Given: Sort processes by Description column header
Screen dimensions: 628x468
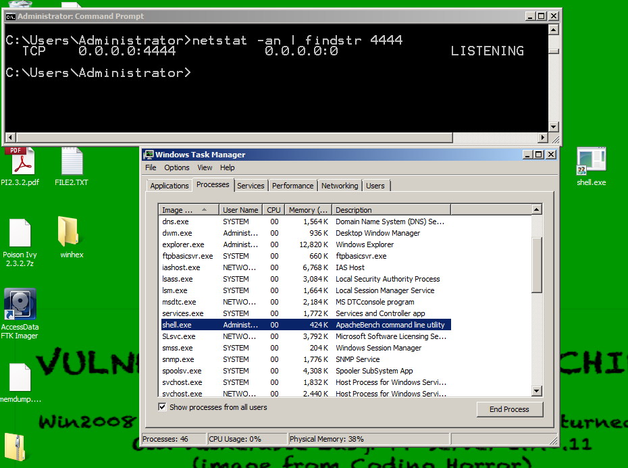Looking at the screenshot, I should (x=391, y=210).
